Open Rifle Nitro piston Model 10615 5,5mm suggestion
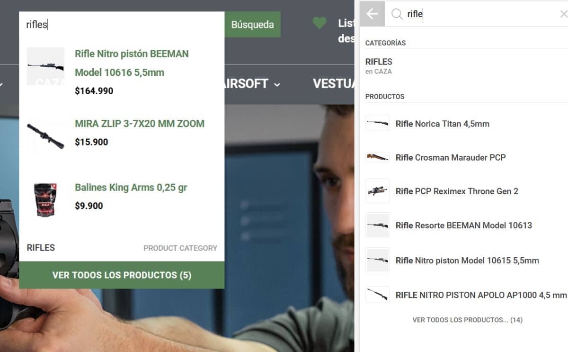 [466, 260]
